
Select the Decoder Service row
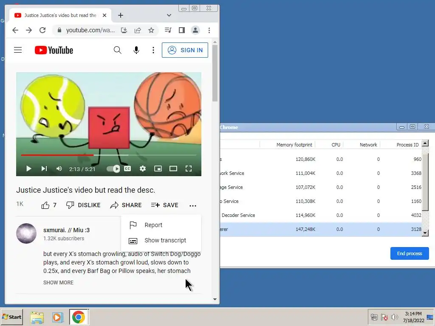coord(321,215)
